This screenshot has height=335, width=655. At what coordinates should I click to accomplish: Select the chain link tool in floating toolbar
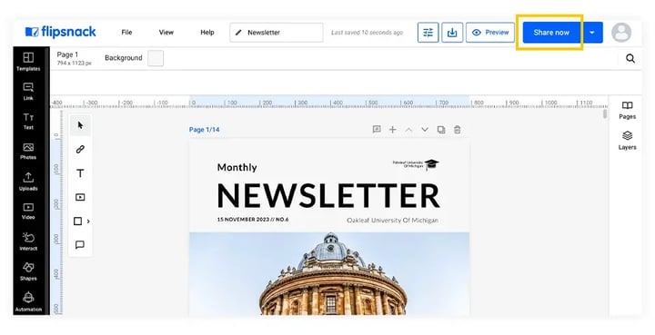tap(80, 149)
